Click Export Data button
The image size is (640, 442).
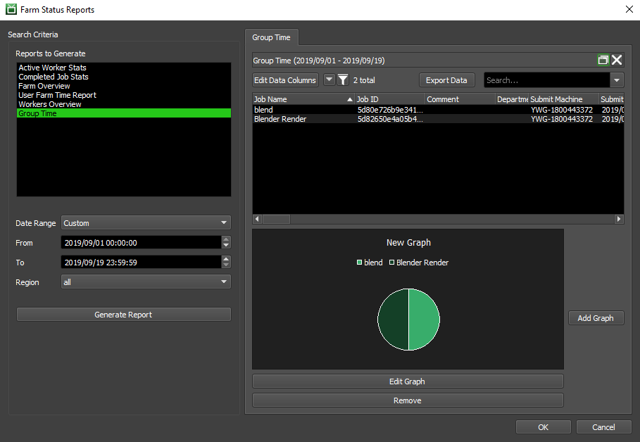point(446,80)
